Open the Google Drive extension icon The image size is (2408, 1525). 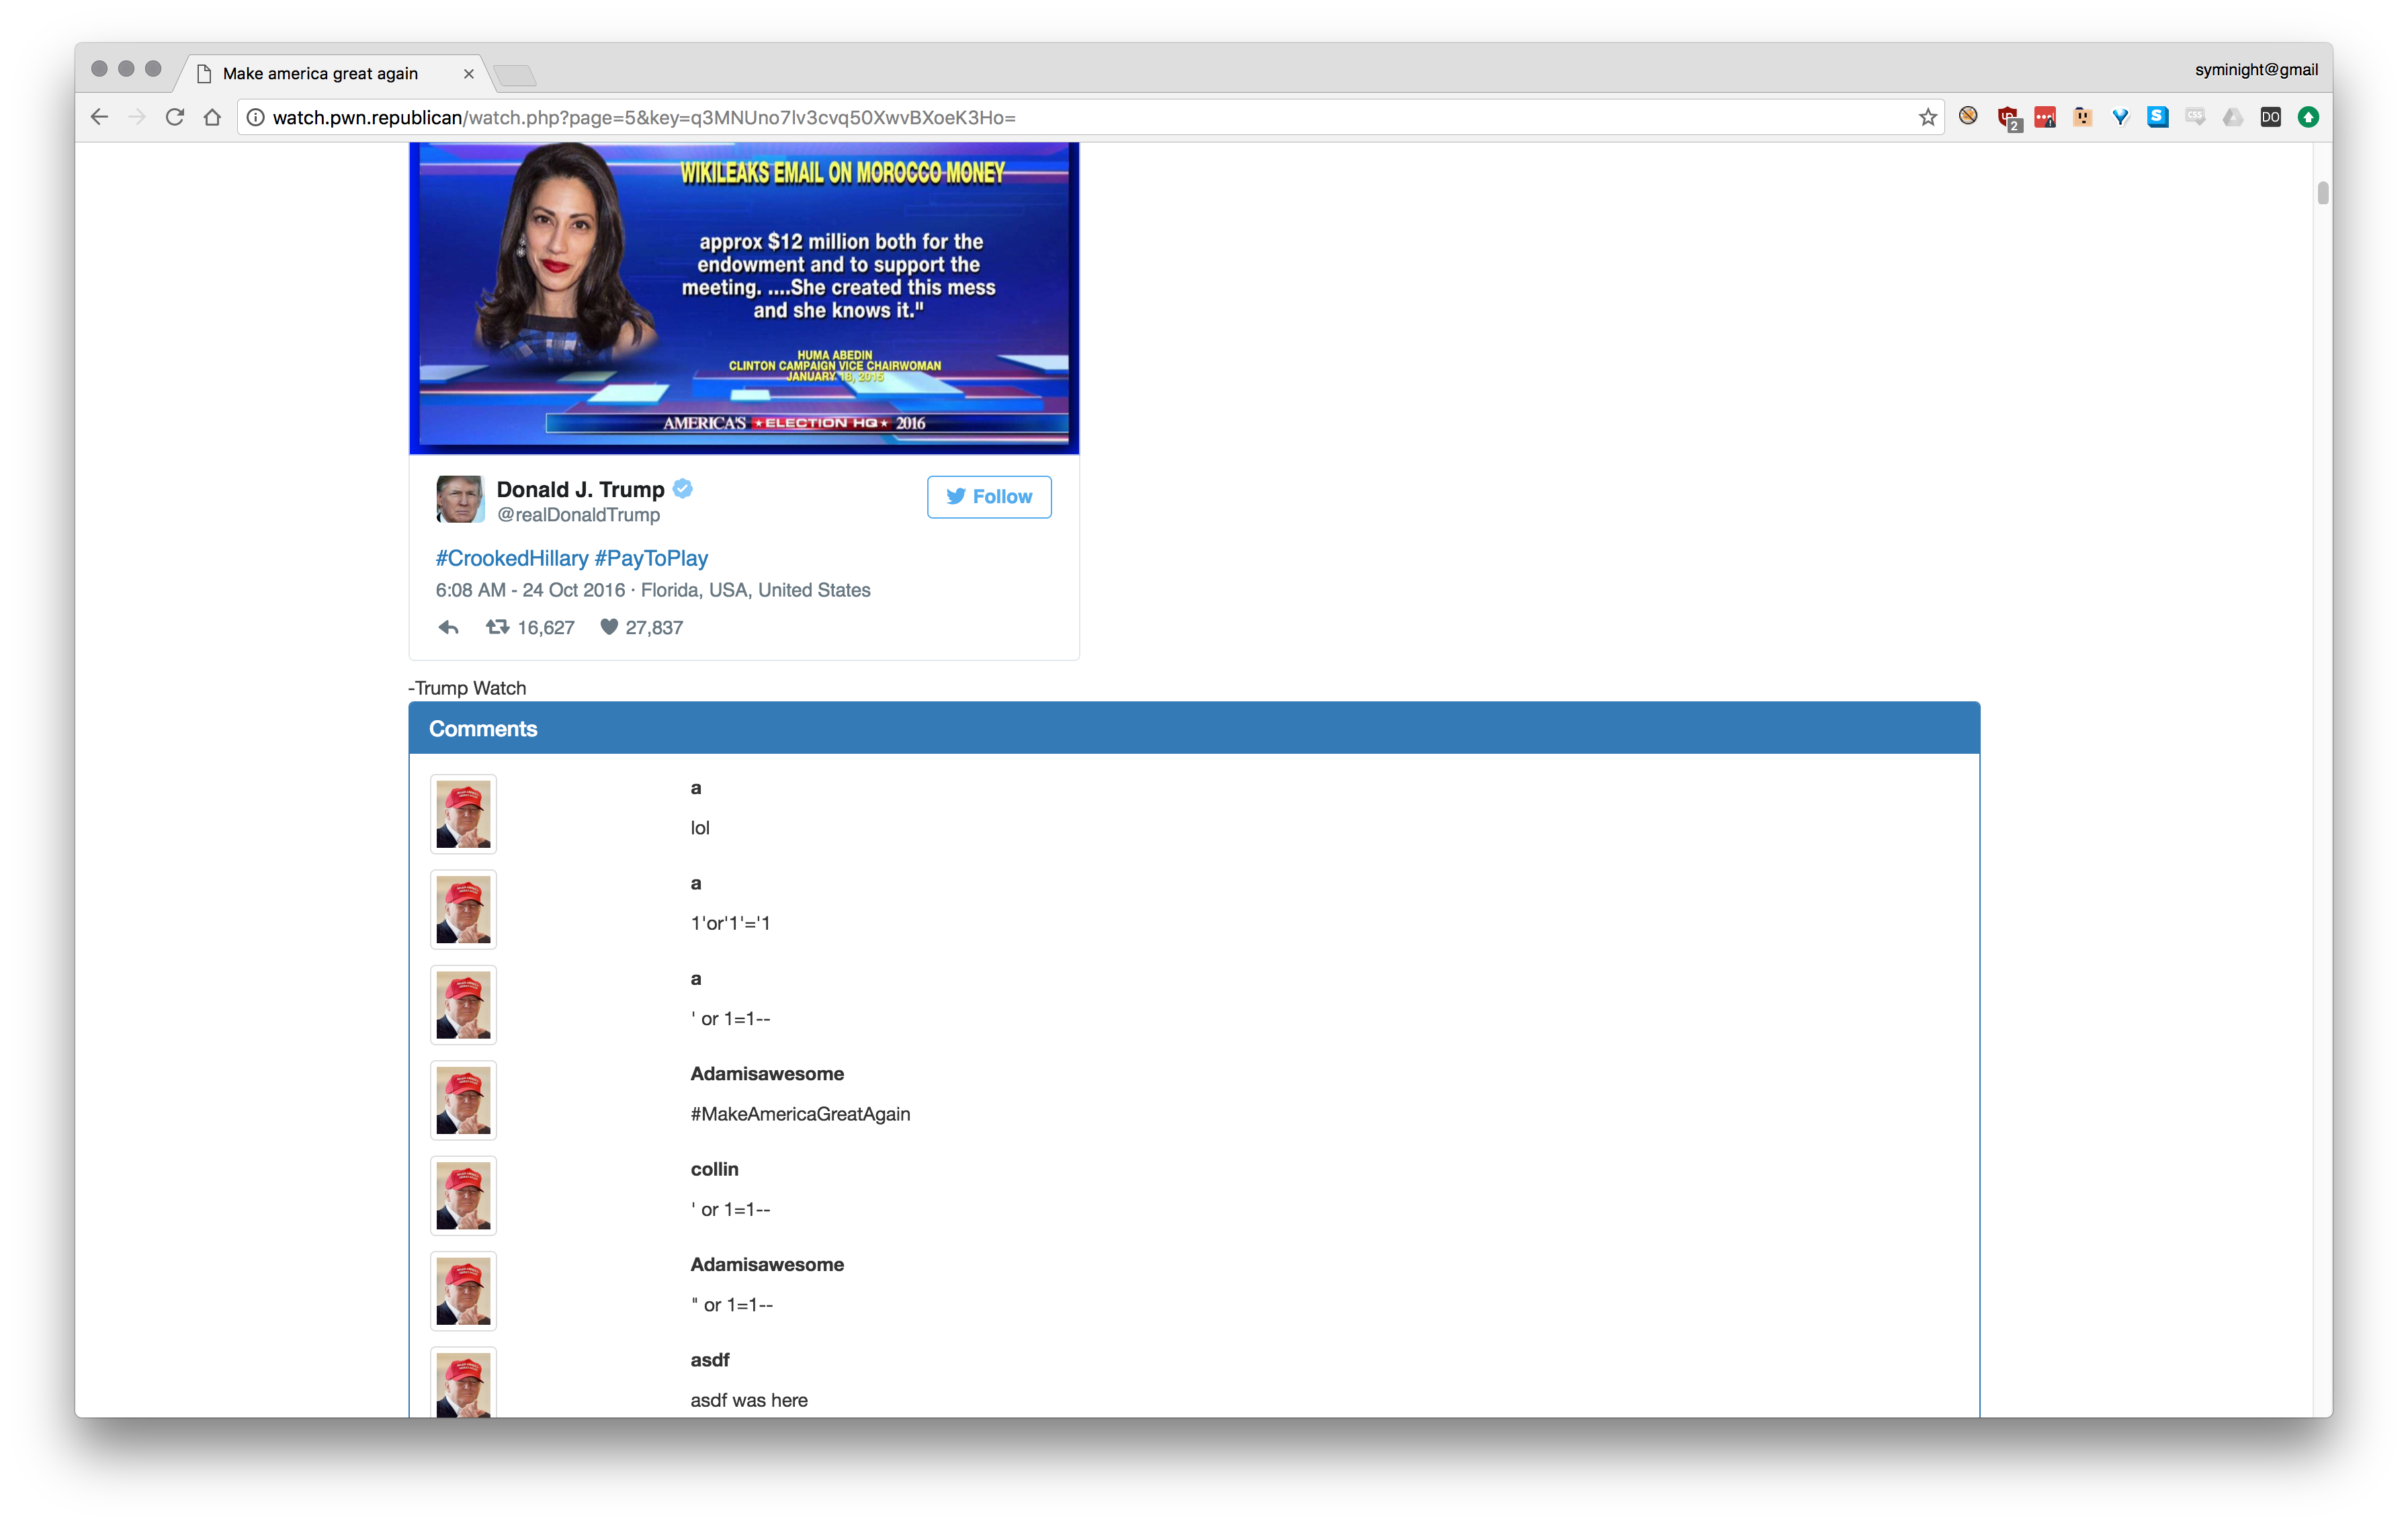coord(2232,118)
